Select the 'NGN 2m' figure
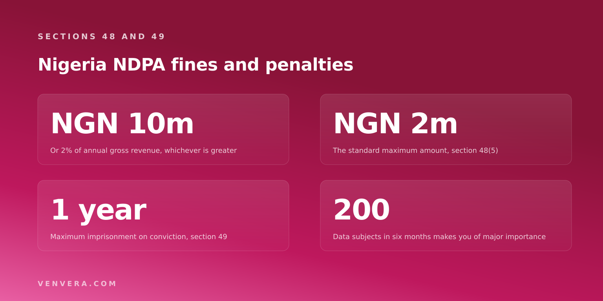 point(395,124)
